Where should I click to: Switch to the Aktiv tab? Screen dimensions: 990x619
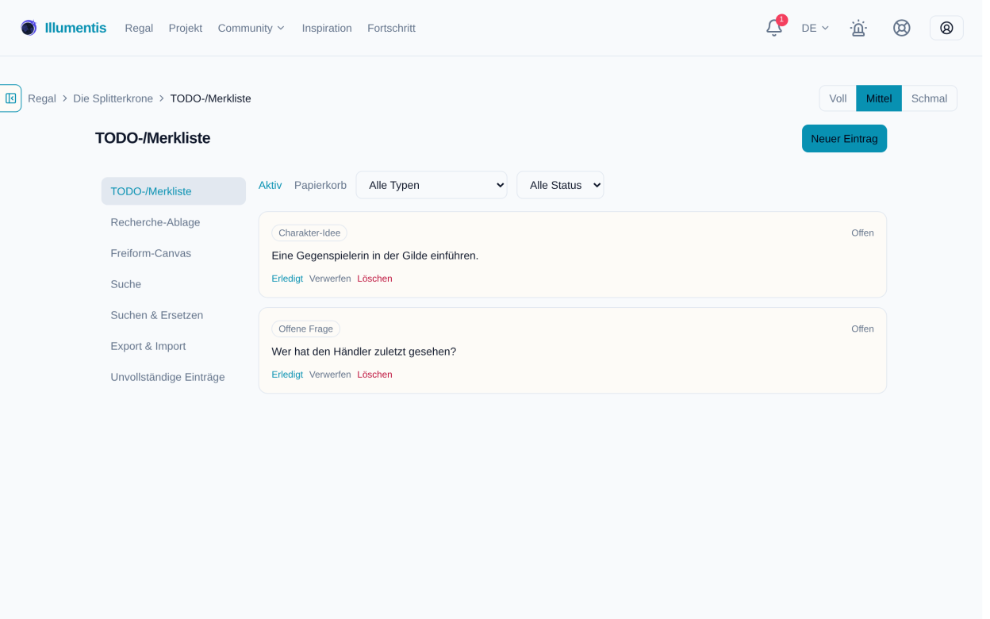point(270,185)
